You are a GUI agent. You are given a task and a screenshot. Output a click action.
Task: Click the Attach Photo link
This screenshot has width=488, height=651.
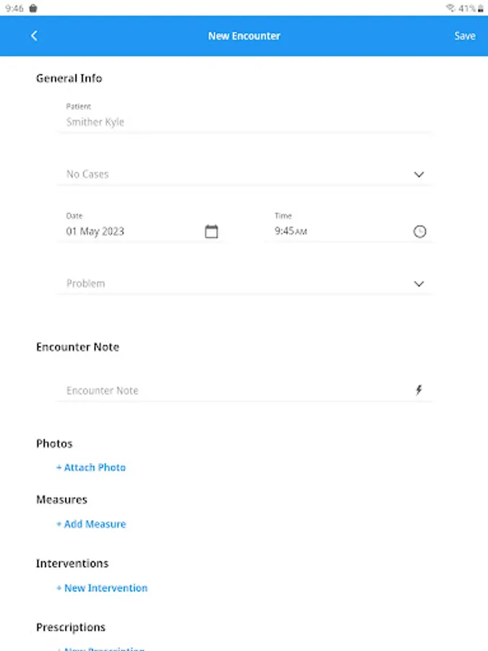tap(91, 468)
